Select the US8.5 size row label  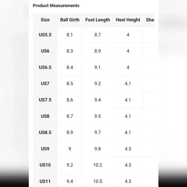click(45, 133)
